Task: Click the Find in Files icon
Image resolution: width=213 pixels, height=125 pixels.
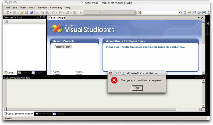Action: (x=139, y=13)
